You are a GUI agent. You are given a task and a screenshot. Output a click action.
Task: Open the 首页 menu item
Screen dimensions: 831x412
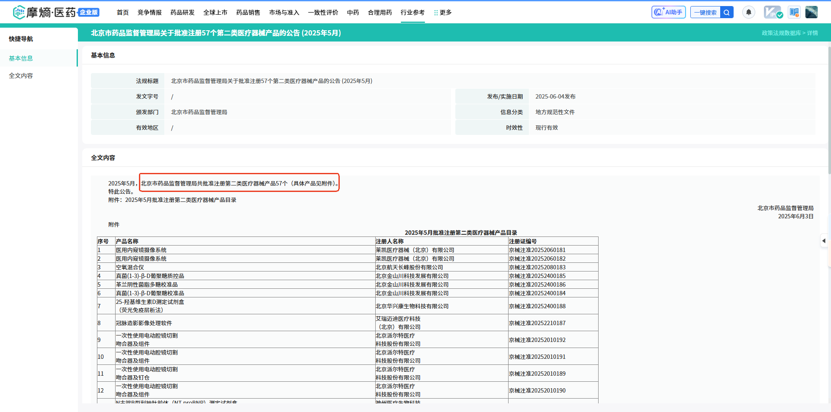[122, 13]
